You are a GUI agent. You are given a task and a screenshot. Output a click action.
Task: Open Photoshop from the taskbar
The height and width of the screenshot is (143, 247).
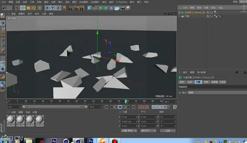pos(90,141)
